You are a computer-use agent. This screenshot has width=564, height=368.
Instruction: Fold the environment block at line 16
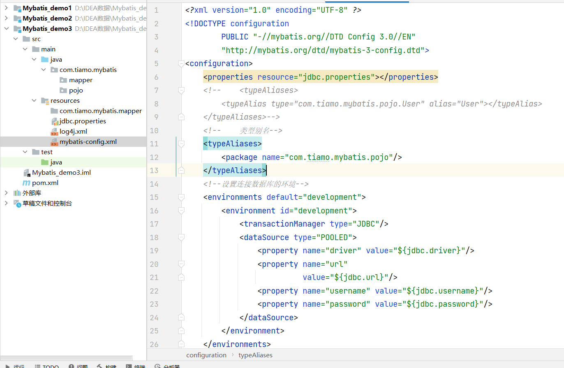pyautogui.click(x=181, y=211)
